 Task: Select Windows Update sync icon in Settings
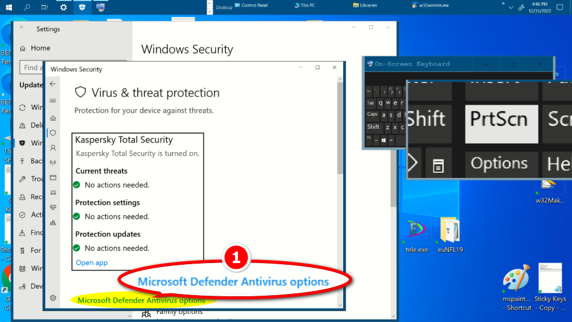pyautogui.click(x=23, y=108)
